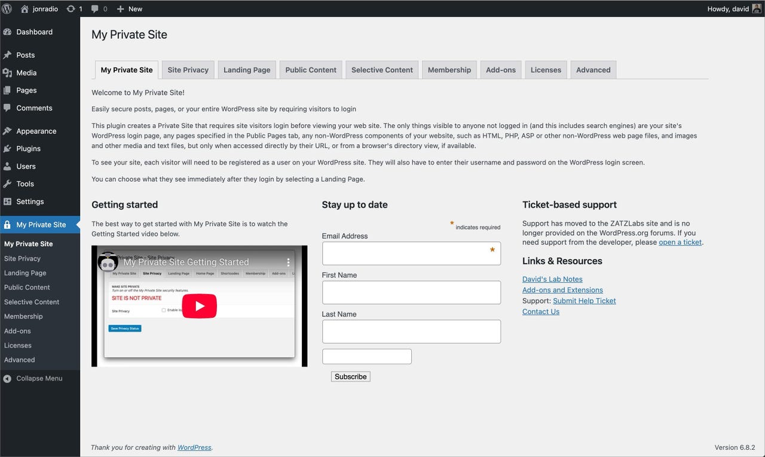Click the My Private Site lock icon
This screenshot has width=765, height=457.
[7, 225]
